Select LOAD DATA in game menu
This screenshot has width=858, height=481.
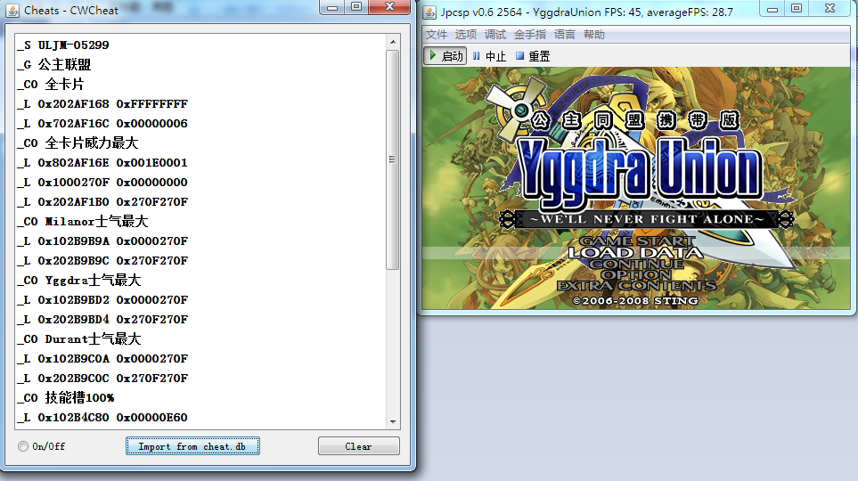point(635,252)
